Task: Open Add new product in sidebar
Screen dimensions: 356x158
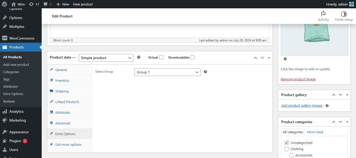Action: tap(16, 65)
